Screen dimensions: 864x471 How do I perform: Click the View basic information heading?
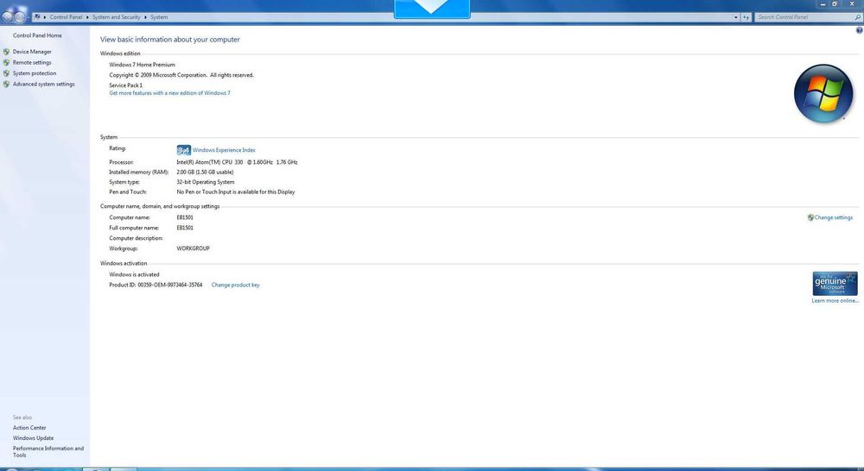169,40
